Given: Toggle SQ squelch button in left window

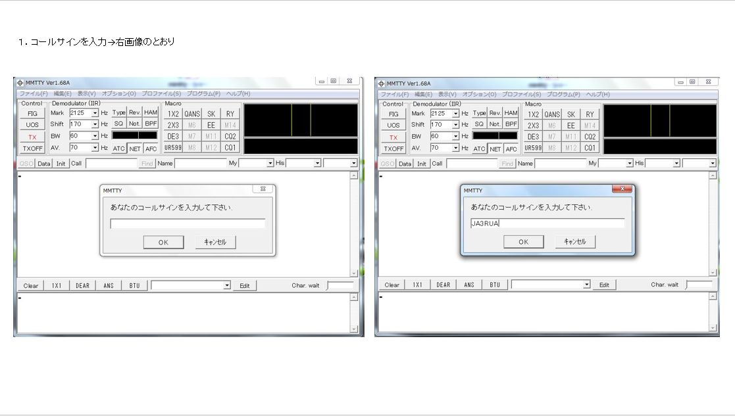Looking at the screenshot, I should (x=118, y=124).
